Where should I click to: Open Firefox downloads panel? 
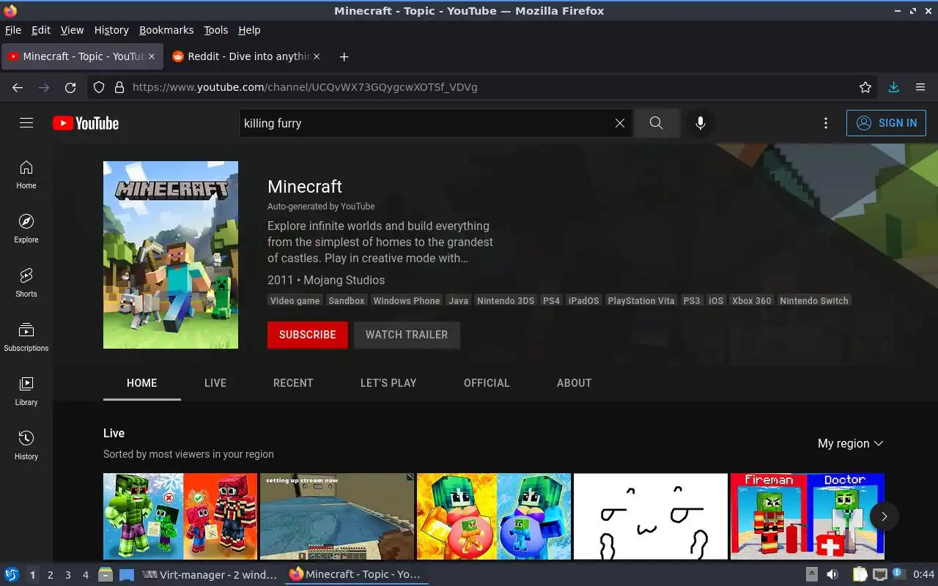coord(893,87)
